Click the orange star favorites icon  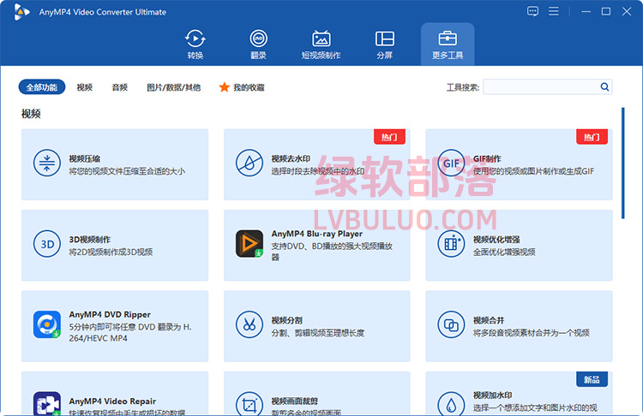coord(224,86)
